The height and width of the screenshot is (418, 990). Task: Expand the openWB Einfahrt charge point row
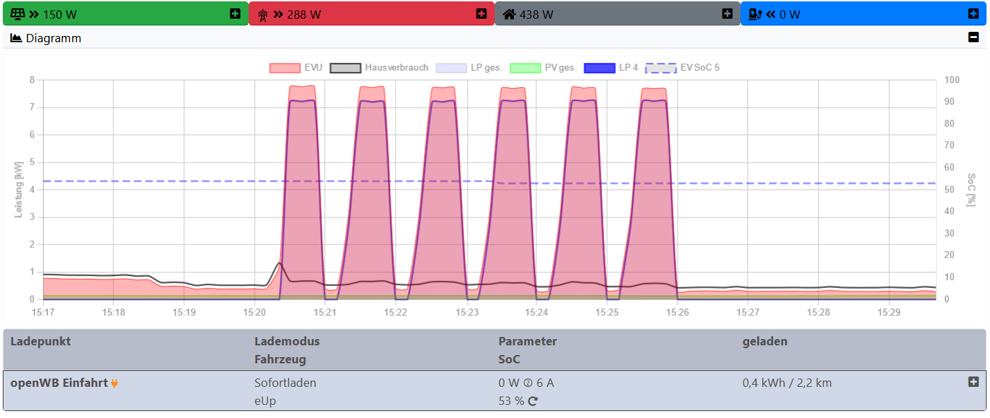coord(973,382)
